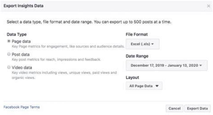Close the Export Insights Data dialog
The image size is (213, 115).
[x=209, y=6]
